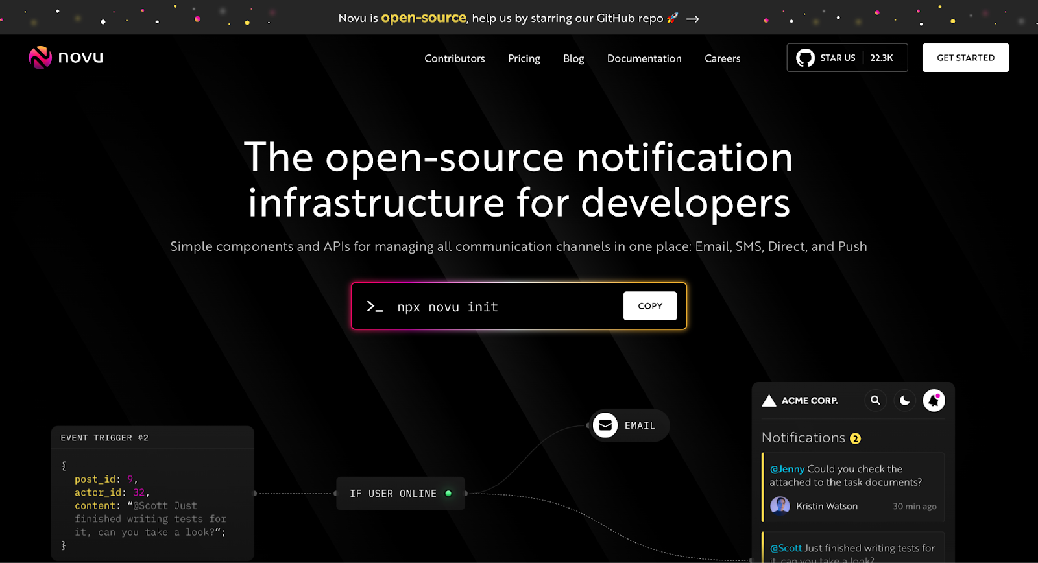Click the arrow in the top banner
This screenshot has width=1038, height=563.
point(693,19)
